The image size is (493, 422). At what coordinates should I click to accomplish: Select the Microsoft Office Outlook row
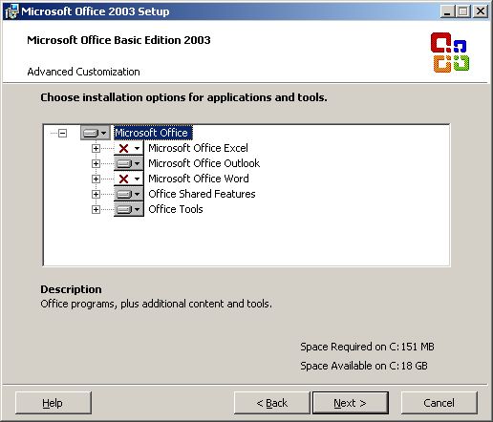pyautogui.click(x=204, y=163)
